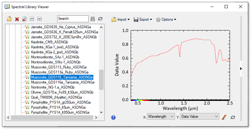Screen dimensions: 251x130
Task: Click the refresh icon beside the binoculars
Action: [100, 19]
